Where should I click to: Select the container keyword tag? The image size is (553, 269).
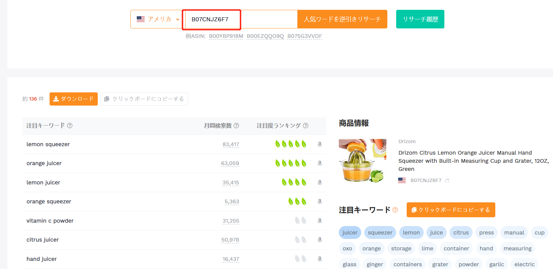pos(456,248)
